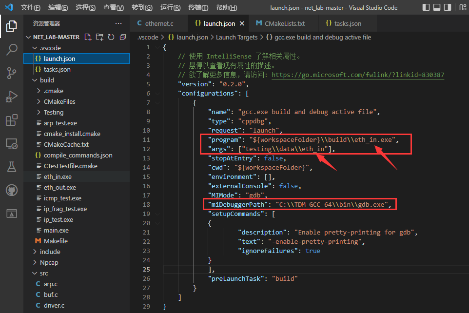This screenshot has height=313, width=469.
Task: Select .vscode in breadcrumb path
Action: 147,38
